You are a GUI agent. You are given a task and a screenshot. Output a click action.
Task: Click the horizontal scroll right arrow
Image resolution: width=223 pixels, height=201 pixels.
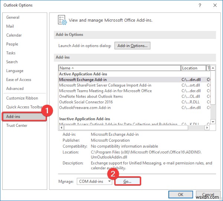pyautogui.click(x=207, y=128)
